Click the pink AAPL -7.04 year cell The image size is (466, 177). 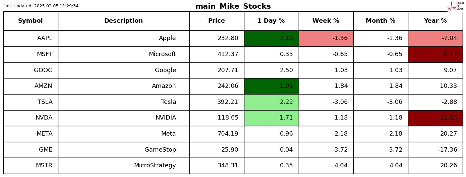435,38
